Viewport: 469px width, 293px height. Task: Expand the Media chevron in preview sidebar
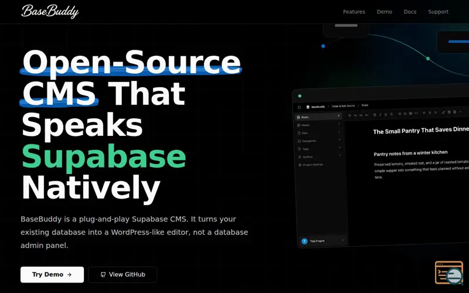coord(339,124)
